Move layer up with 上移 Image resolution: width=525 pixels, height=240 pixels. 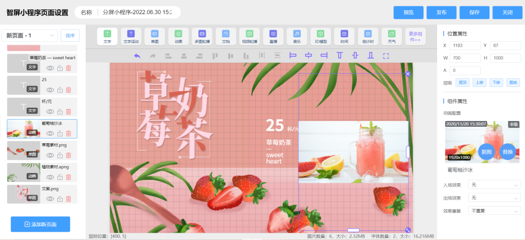tap(479, 83)
